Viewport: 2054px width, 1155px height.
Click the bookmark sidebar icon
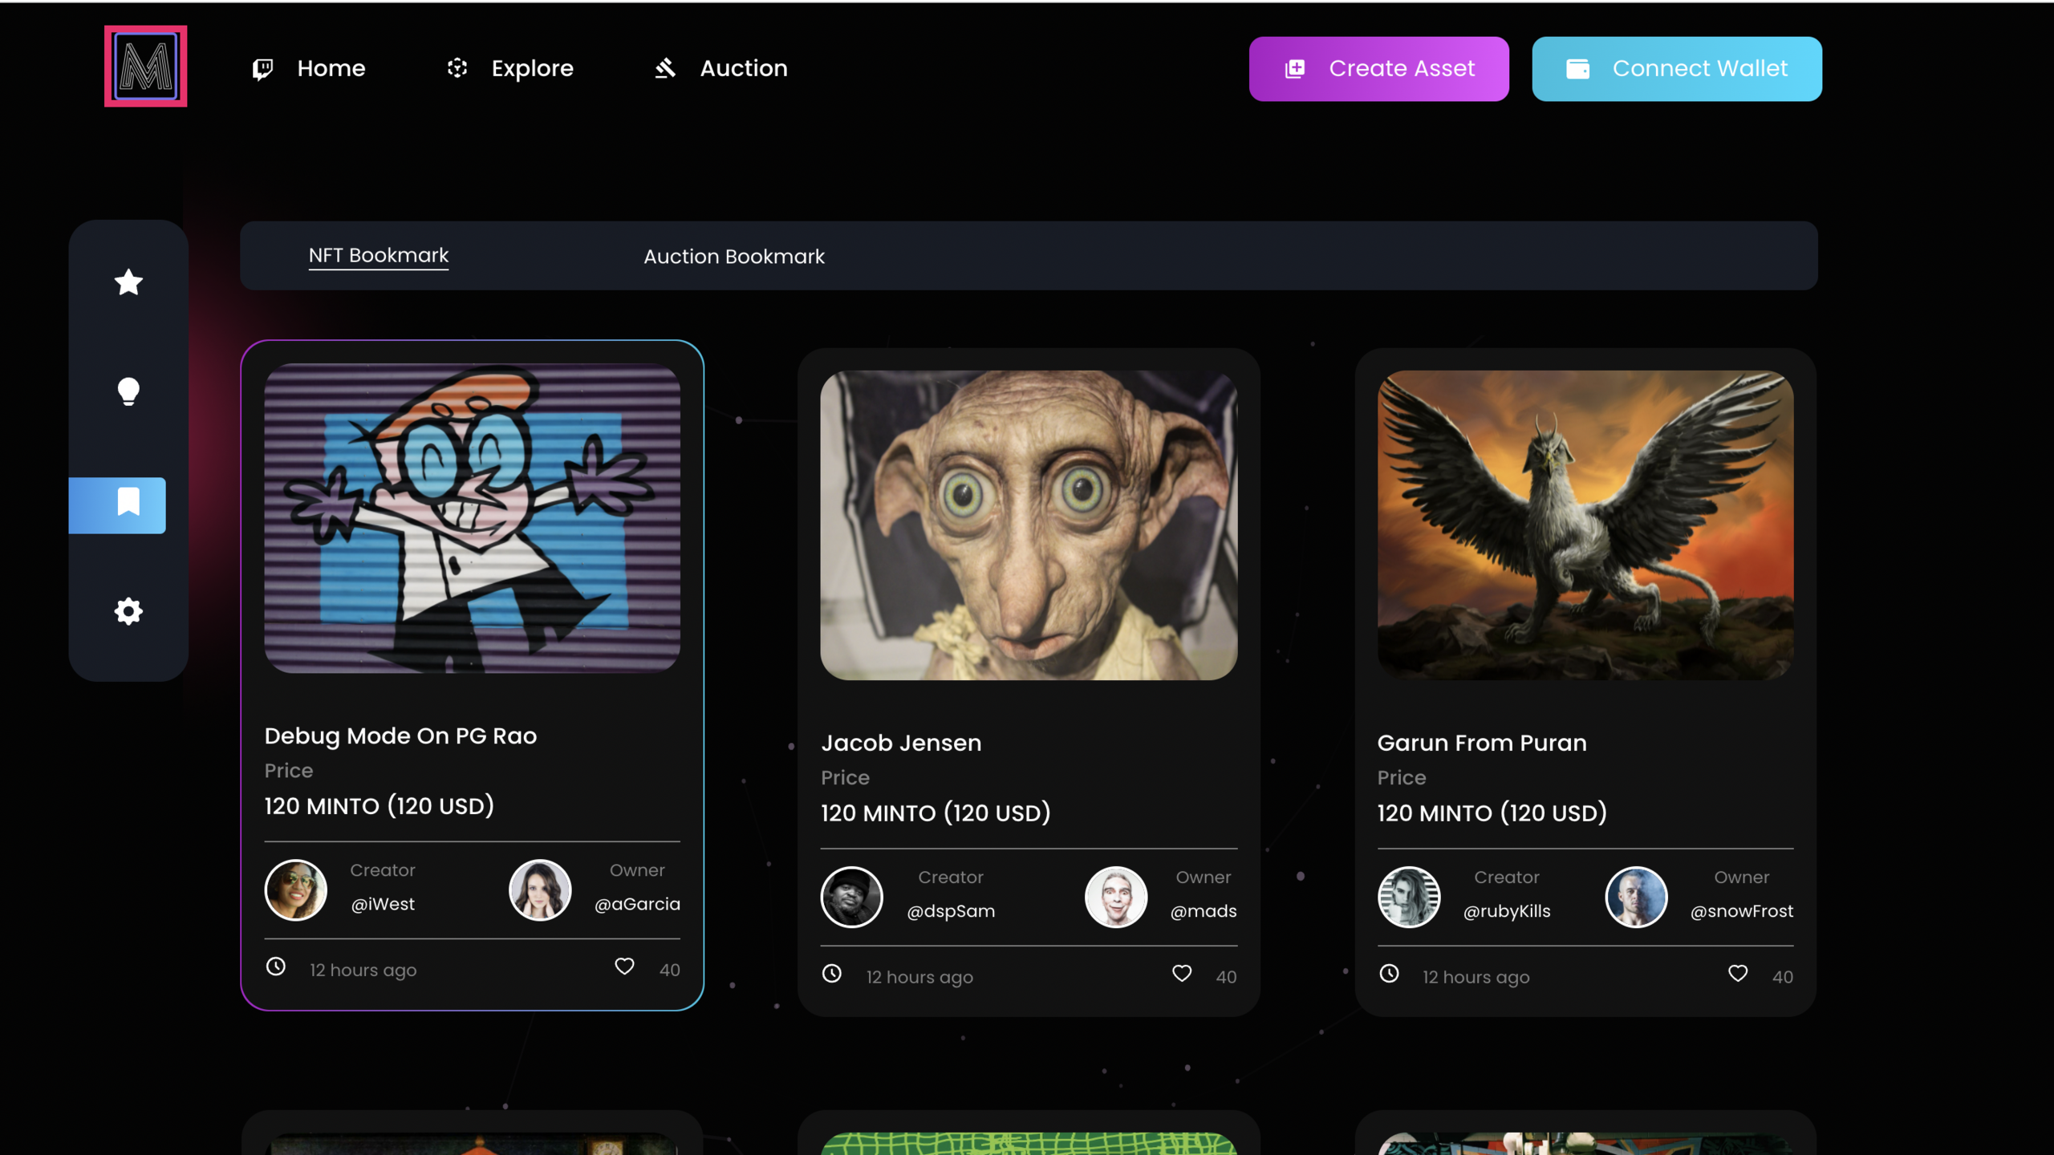pos(127,504)
